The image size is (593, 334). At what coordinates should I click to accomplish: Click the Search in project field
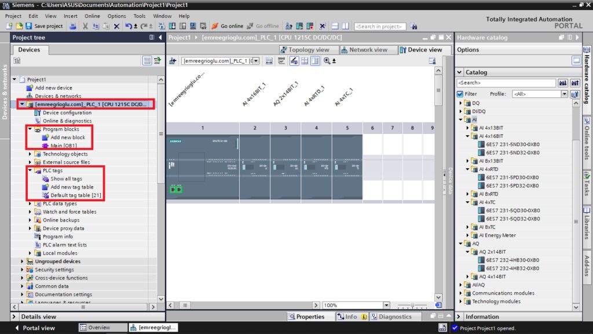[x=380, y=26]
